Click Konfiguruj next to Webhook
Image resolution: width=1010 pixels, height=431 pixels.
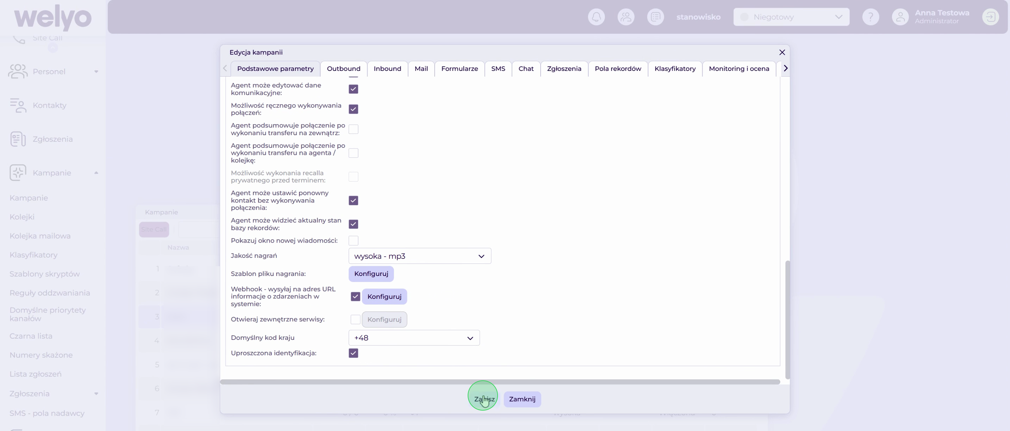point(384,296)
